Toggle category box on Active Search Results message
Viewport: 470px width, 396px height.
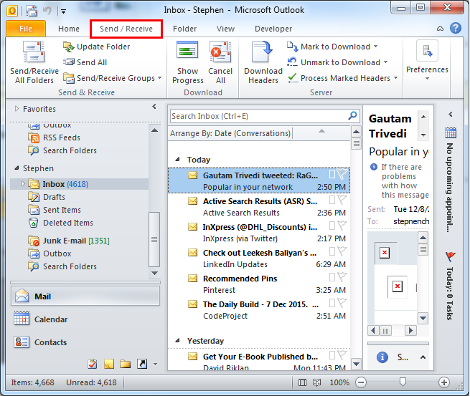332,200
